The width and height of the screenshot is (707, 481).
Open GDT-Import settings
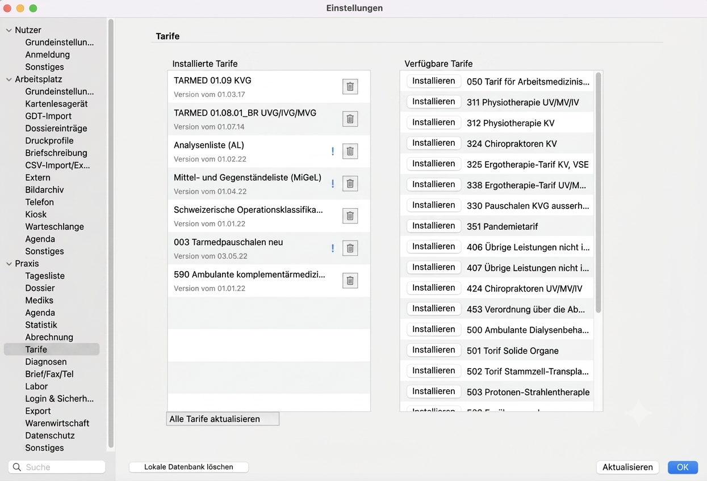coord(48,116)
